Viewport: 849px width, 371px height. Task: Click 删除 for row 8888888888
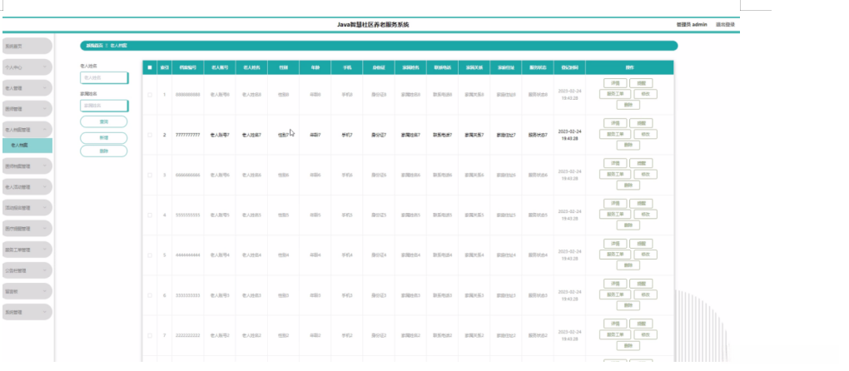point(628,105)
